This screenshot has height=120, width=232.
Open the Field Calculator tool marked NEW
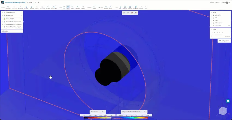coord(54,7)
